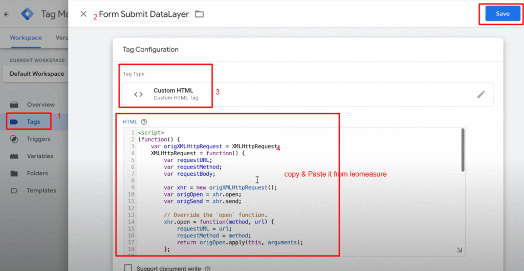The width and height of the screenshot is (524, 271).
Task: Open Templates in the sidebar
Action: [x=41, y=191]
